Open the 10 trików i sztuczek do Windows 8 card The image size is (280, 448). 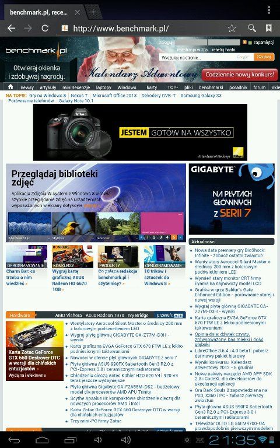point(164,266)
